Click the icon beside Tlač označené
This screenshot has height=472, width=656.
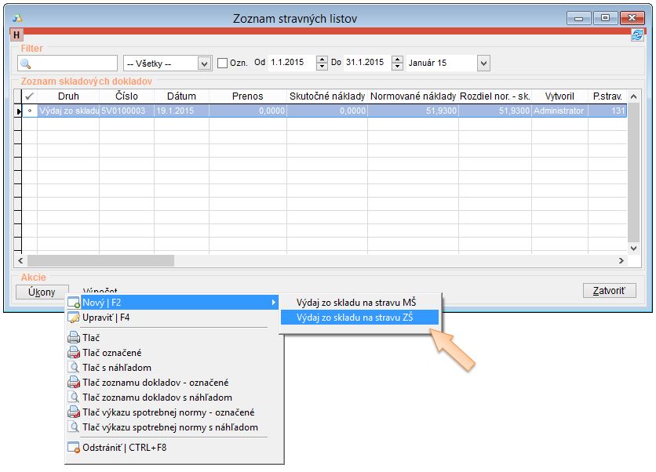click(x=74, y=353)
